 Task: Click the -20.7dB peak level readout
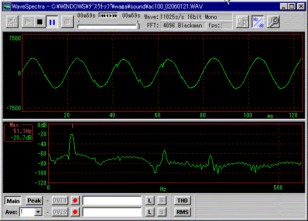point(21,137)
